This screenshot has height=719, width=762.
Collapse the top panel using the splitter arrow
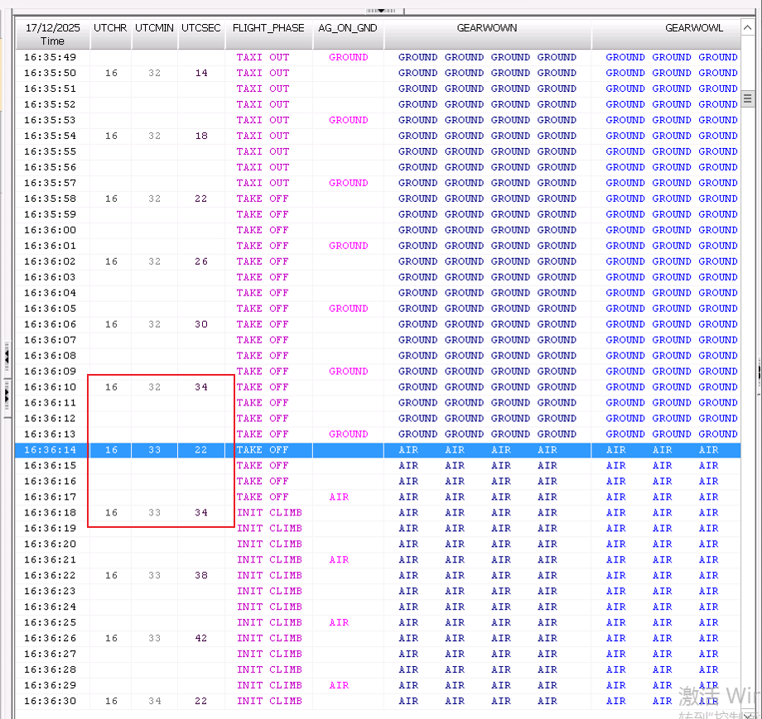(381, 11)
